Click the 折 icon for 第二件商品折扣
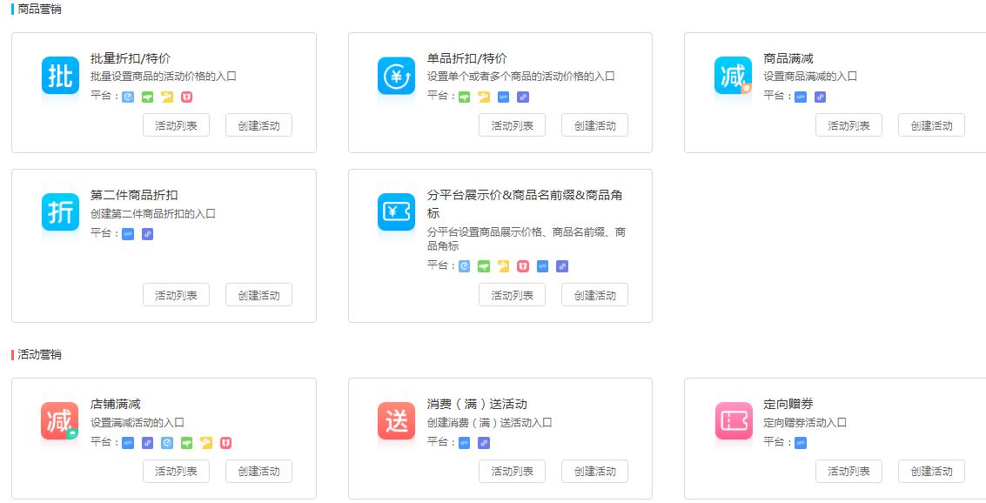The width and height of the screenshot is (986, 503). click(x=59, y=211)
